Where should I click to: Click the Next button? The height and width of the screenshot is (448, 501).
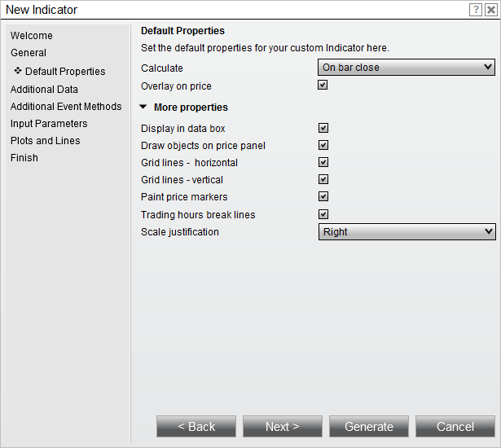(x=283, y=427)
